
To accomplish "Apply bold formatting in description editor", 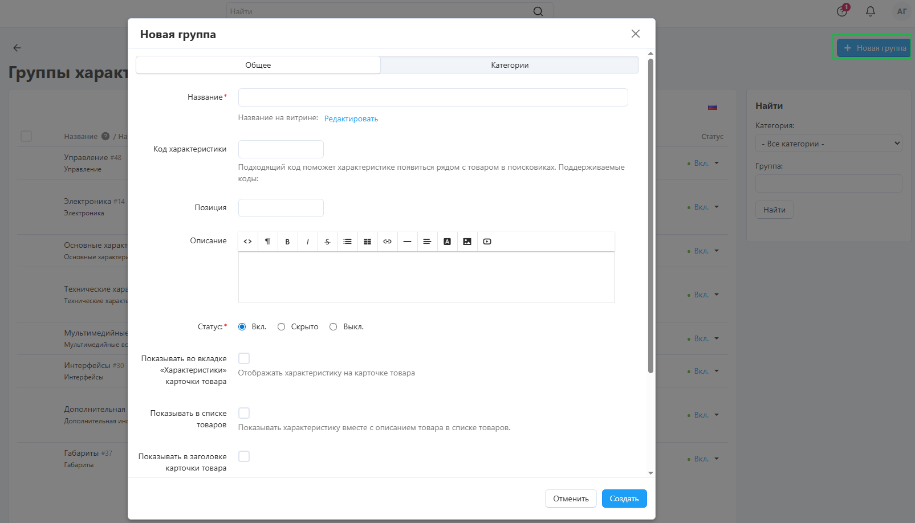I will pos(287,242).
